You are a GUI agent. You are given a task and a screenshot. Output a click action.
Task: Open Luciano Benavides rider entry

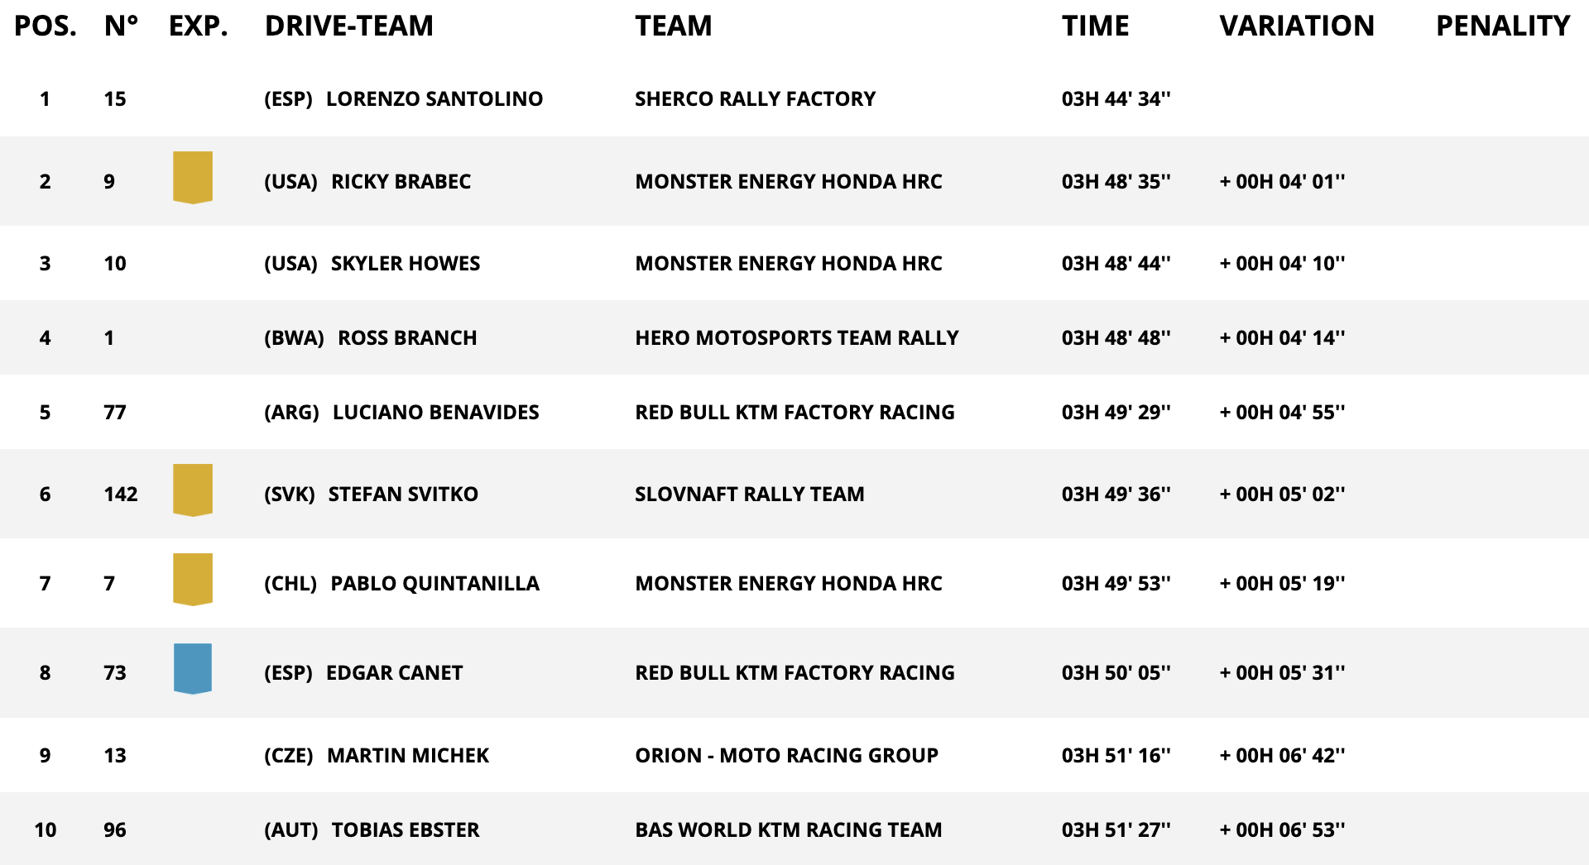point(435,412)
